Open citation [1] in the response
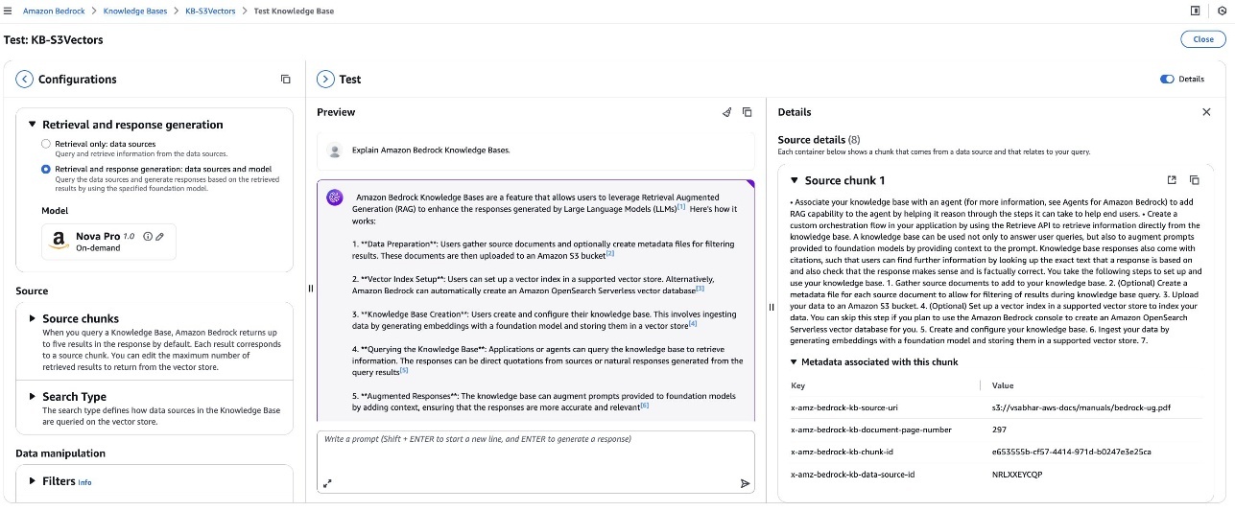 point(681,207)
